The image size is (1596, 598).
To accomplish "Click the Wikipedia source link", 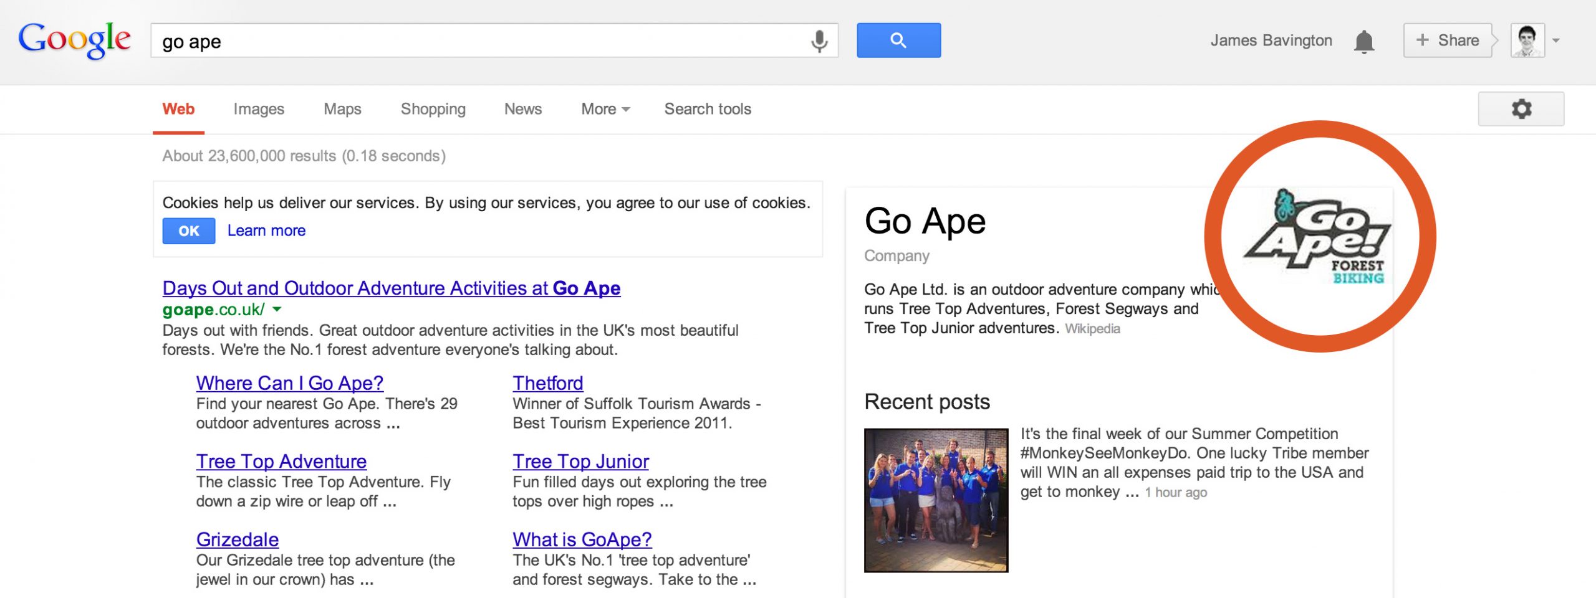I will [x=1092, y=329].
